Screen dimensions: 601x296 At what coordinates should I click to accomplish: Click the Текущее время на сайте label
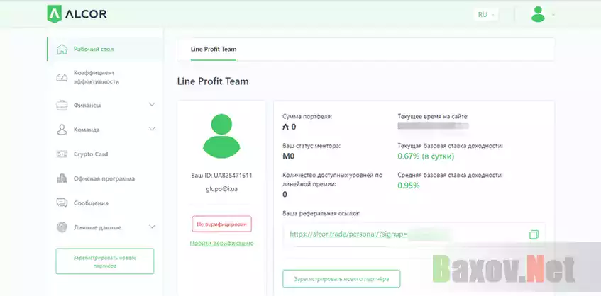click(x=433, y=117)
